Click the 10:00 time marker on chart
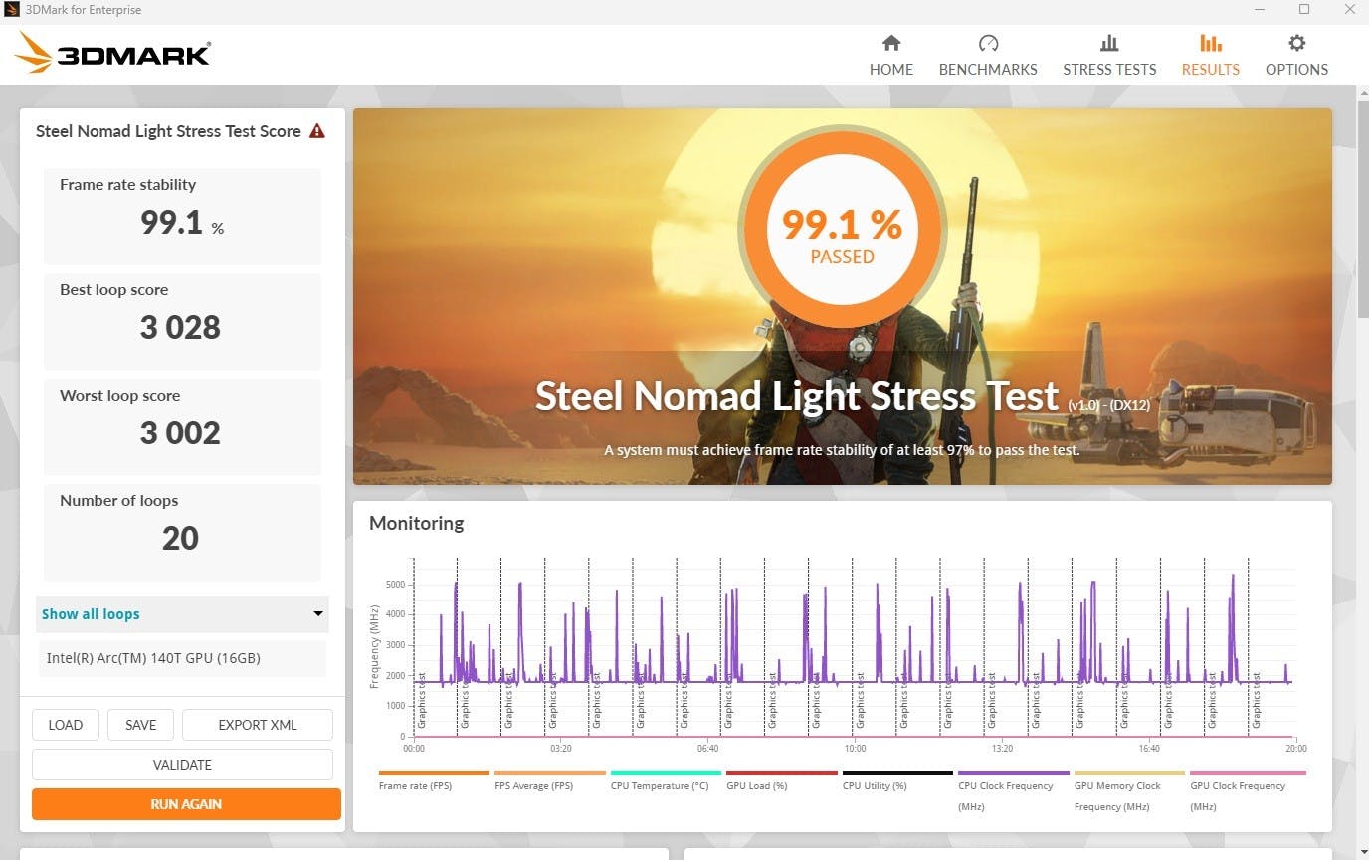 pos(855,749)
